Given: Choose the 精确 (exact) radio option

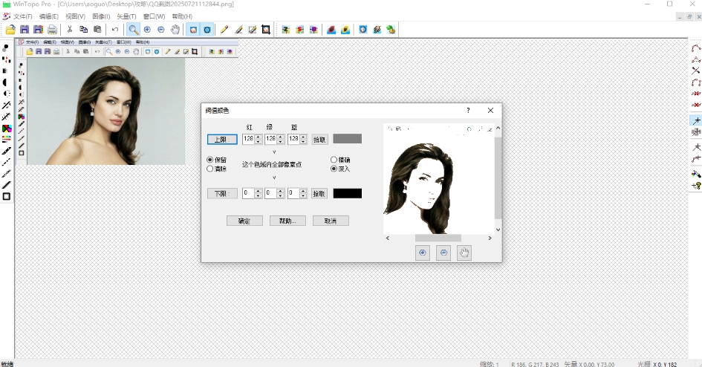Looking at the screenshot, I should [334, 160].
